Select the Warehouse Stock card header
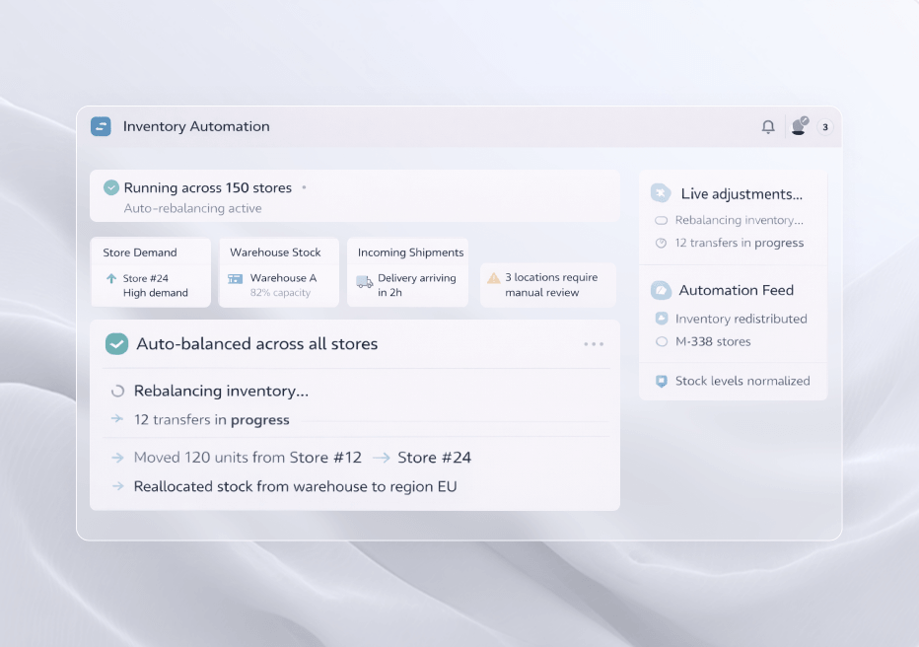 pos(275,252)
